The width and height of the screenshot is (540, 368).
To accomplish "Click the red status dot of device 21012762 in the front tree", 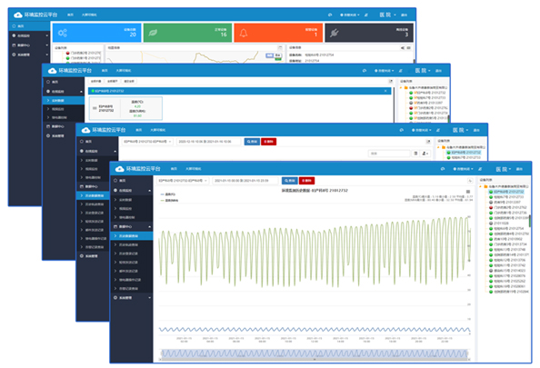I will [x=491, y=207].
